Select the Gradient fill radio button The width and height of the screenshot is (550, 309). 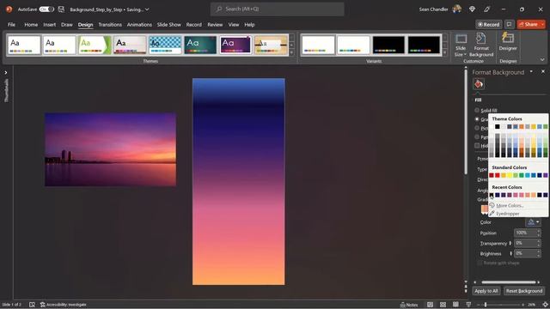point(477,119)
